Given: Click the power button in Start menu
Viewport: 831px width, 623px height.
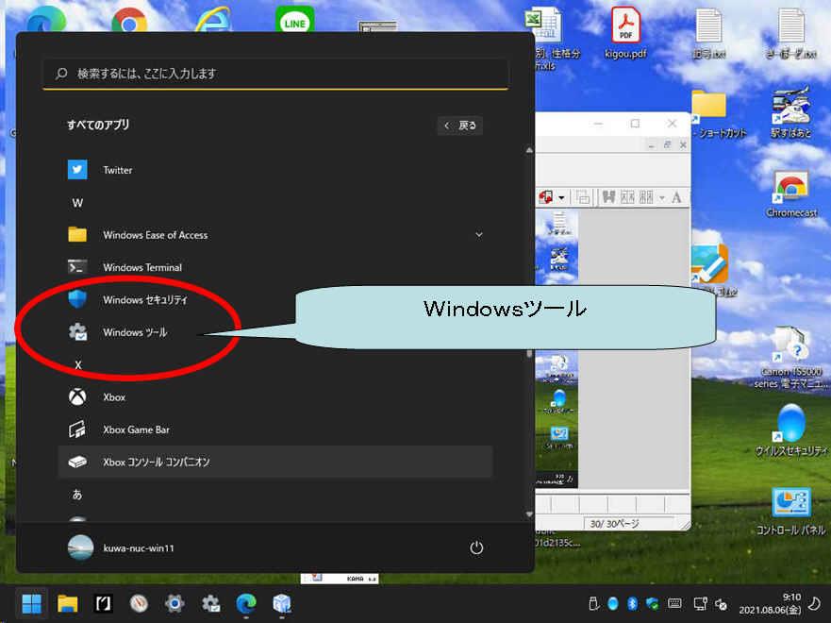Looking at the screenshot, I should [x=476, y=547].
